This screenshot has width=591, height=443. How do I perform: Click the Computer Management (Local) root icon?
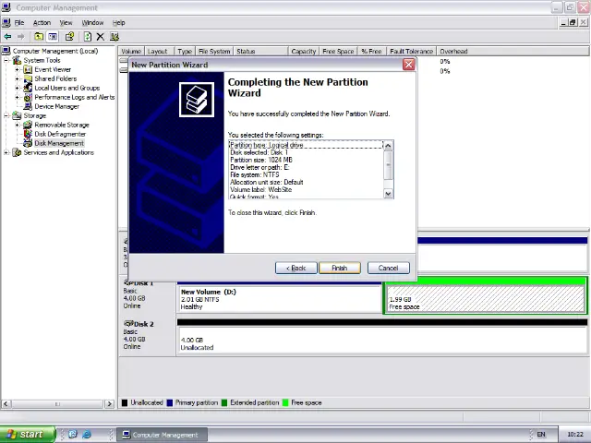(6, 51)
